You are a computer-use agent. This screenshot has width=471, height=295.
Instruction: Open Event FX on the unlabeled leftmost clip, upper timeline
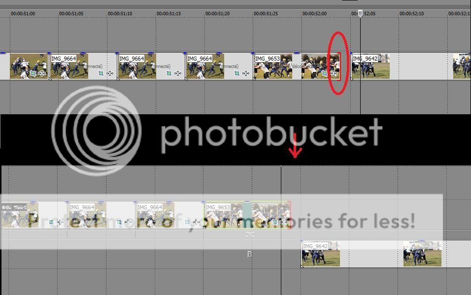point(42,73)
